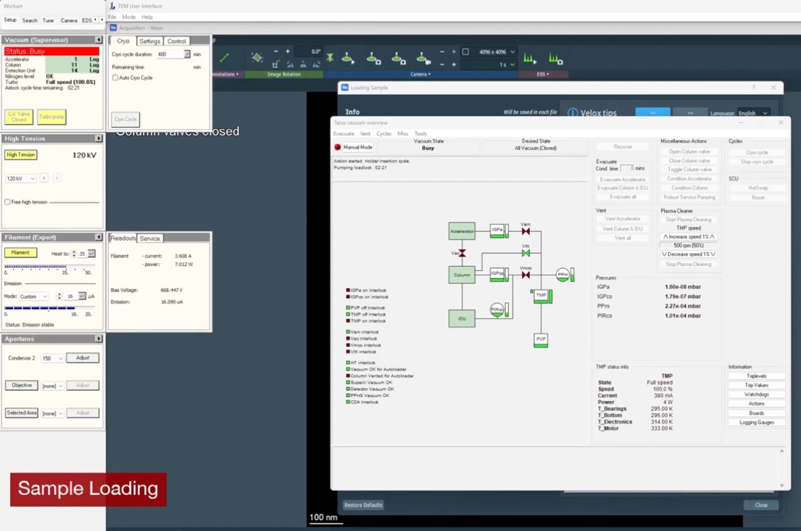Enable Auto Cryo Cycle checkbox

click(x=115, y=78)
